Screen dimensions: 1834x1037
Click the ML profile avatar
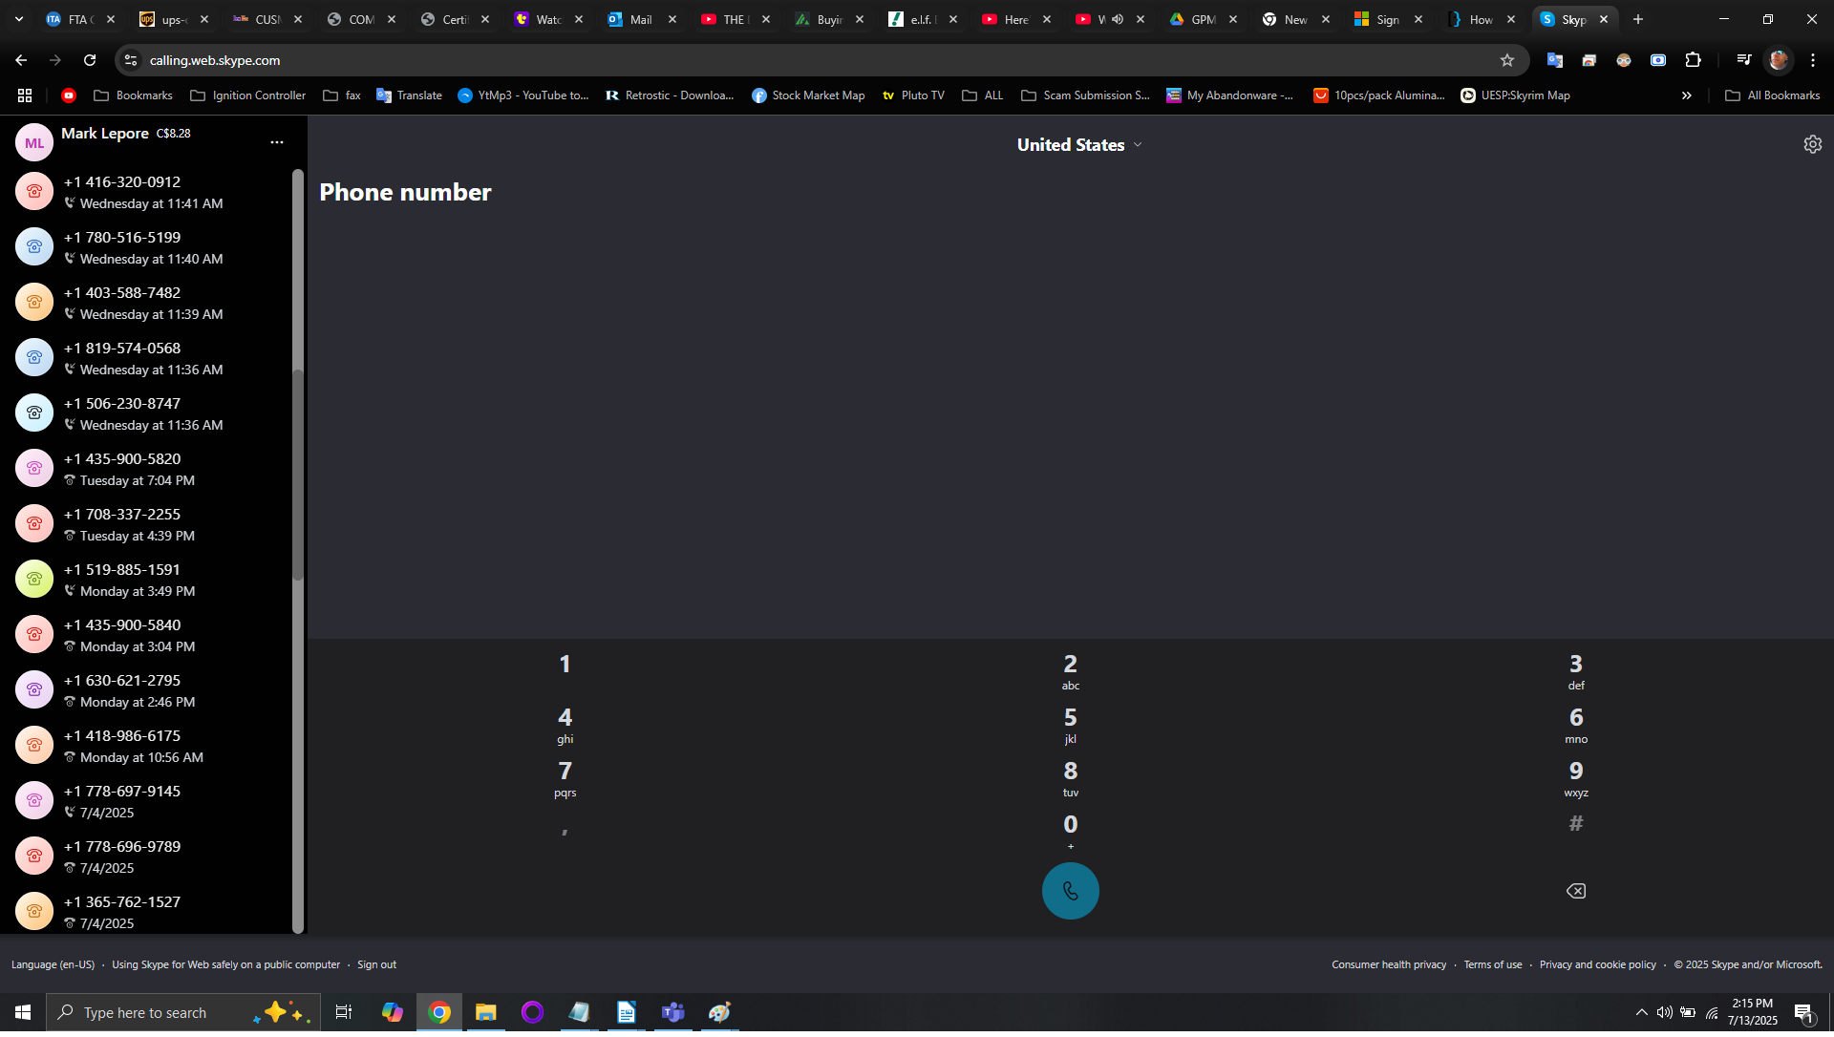(x=34, y=143)
